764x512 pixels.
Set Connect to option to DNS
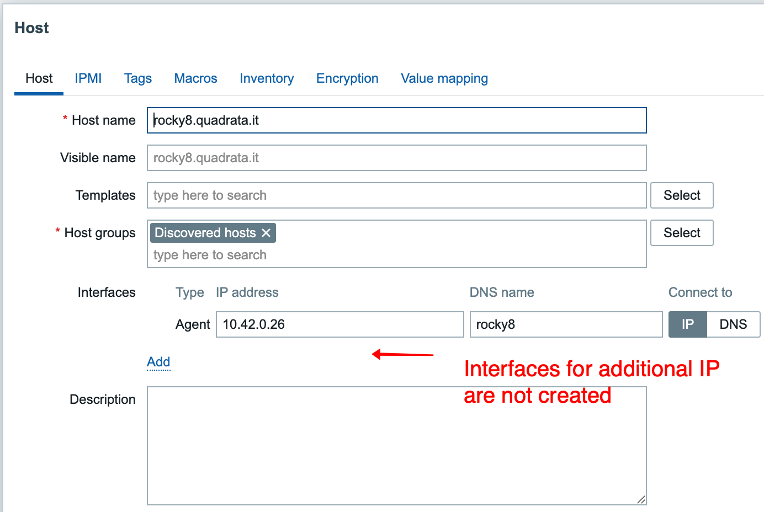point(733,324)
